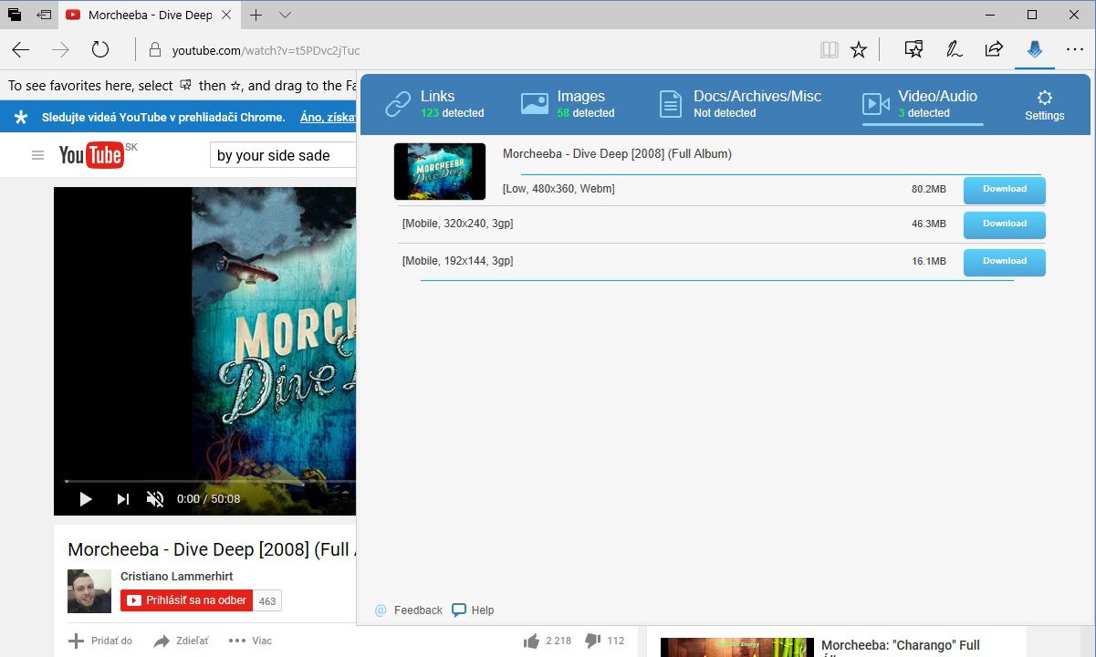Image resolution: width=1096 pixels, height=657 pixels.
Task: Click the Prihlásiť sa na odber subscribe button
Action: [x=187, y=600]
